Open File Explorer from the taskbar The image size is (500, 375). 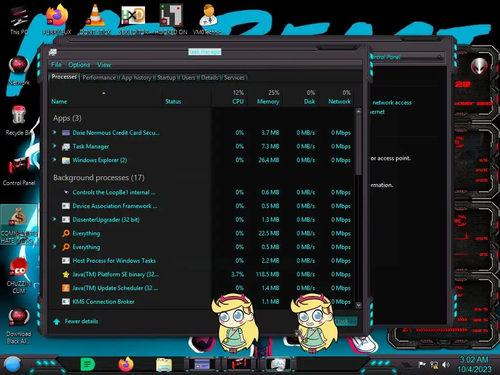164,365
